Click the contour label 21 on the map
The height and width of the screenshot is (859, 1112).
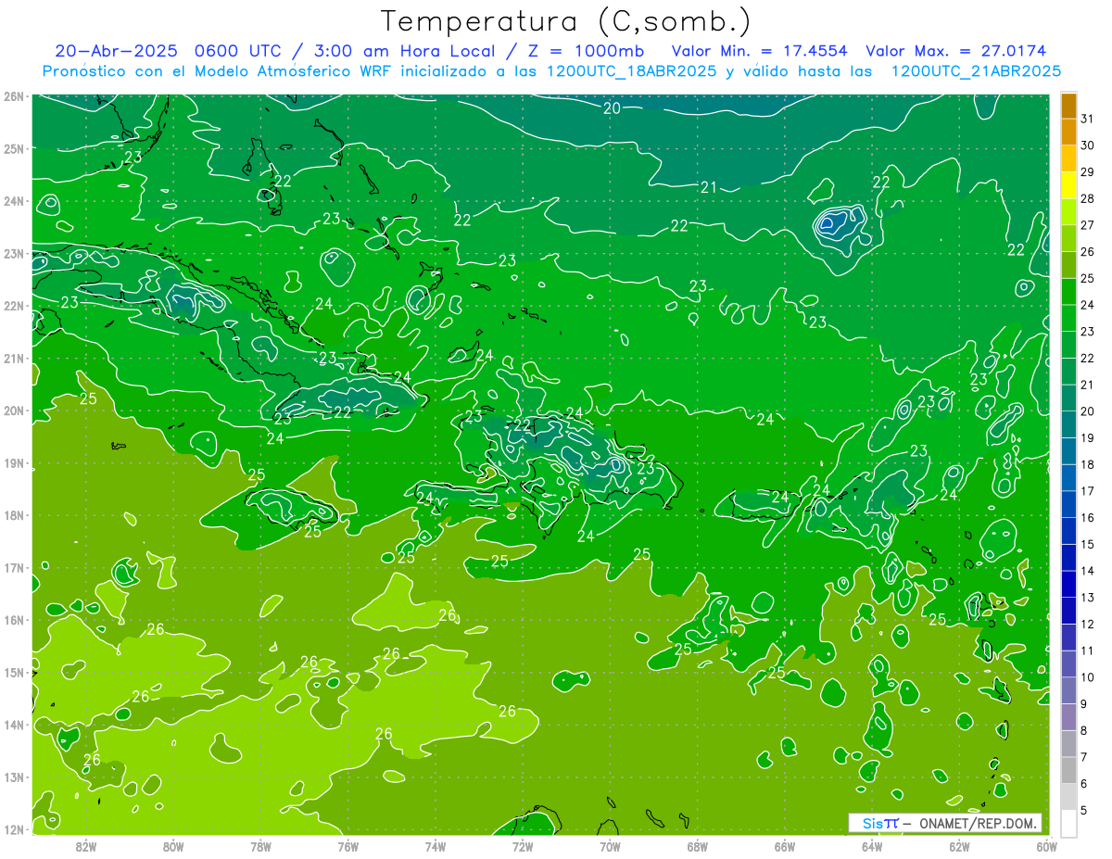709,187
